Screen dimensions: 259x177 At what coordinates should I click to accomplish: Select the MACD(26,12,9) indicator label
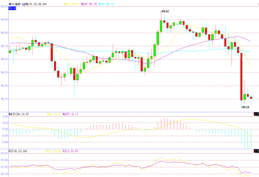pyautogui.click(x=18, y=114)
